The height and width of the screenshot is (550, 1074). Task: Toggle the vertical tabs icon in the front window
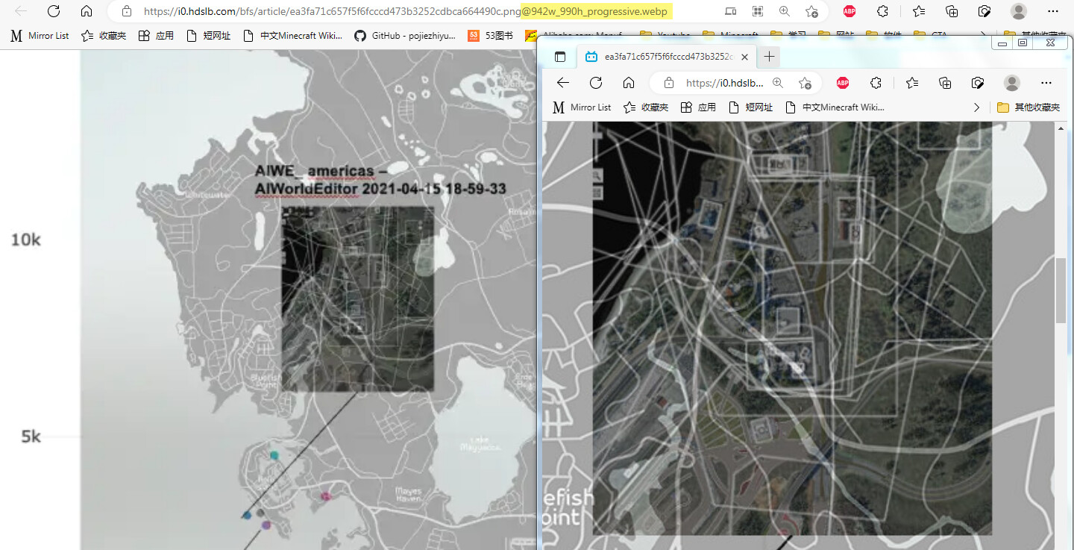point(560,57)
